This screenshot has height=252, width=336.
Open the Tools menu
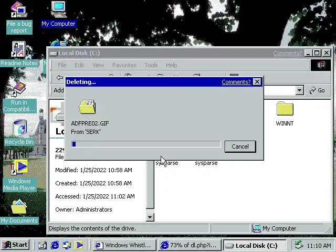pos(151,65)
